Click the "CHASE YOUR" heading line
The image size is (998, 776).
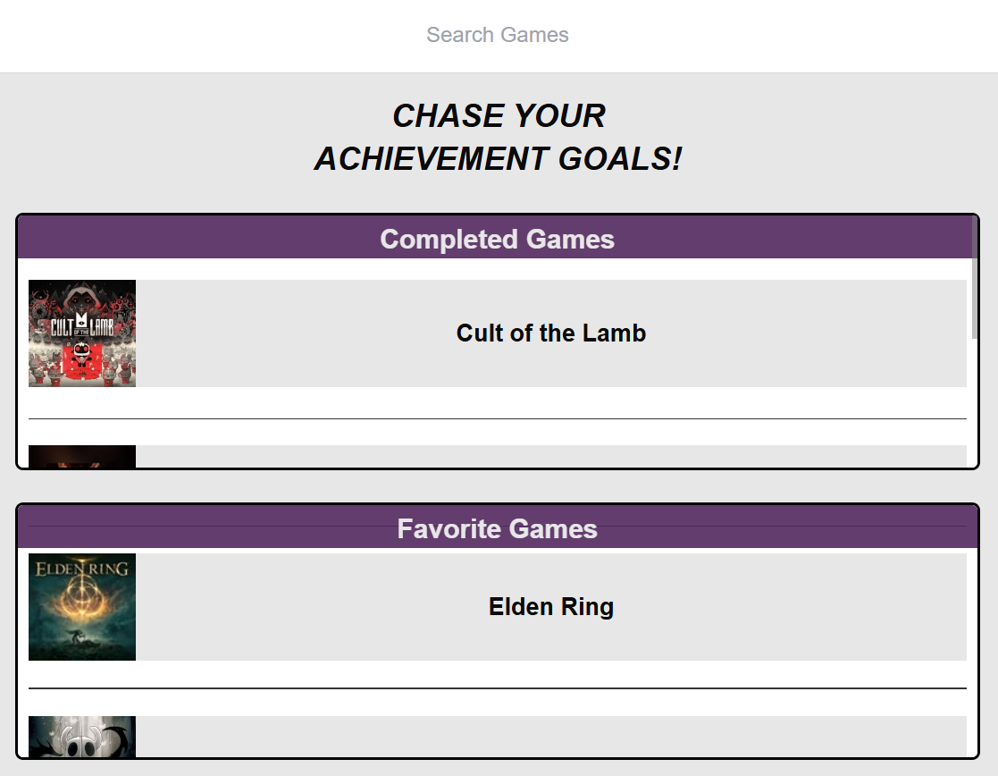(x=499, y=116)
